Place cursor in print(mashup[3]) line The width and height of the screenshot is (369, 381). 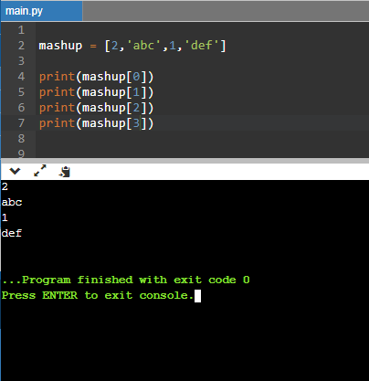96,123
